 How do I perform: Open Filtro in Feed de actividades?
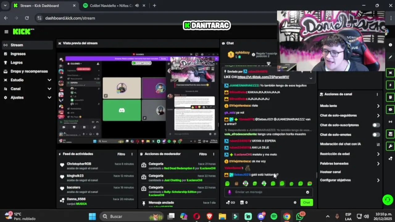click(121, 154)
